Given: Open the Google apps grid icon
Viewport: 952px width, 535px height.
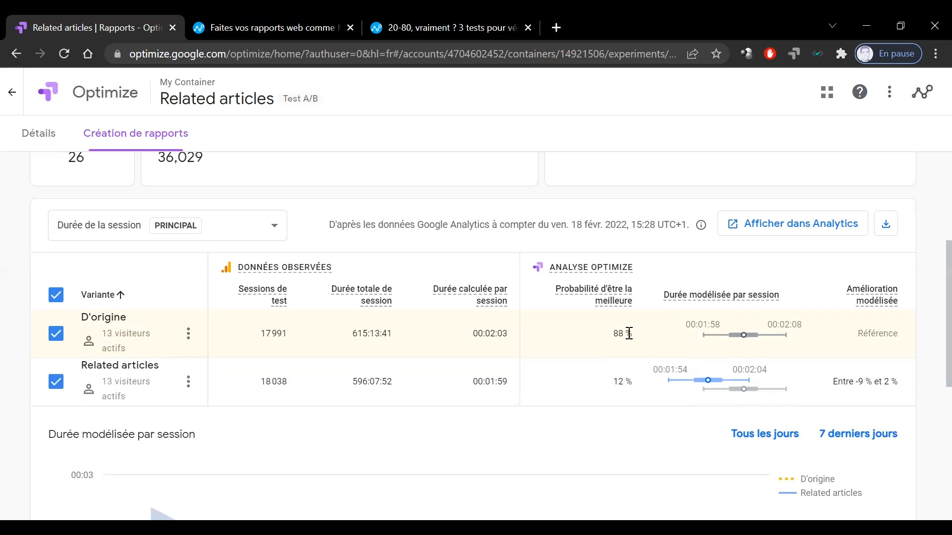Looking at the screenshot, I should point(827,92).
